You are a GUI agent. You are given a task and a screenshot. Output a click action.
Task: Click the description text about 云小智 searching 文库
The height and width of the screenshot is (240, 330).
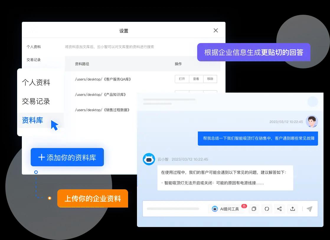pyautogui.click(x=110, y=47)
